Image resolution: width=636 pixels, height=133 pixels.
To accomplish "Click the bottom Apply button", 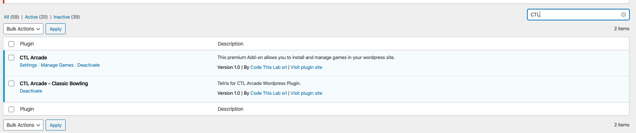I will click(55, 125).
